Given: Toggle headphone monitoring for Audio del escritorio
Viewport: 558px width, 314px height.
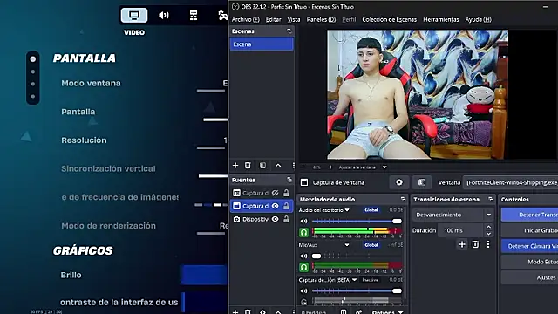Looking at the screenshot, I should pos(304,233).
